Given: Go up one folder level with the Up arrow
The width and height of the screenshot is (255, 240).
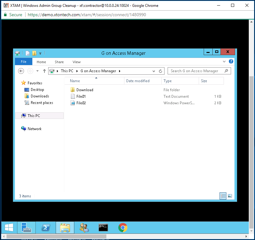Looking at the screenshot, I should pyautogui.click(x=44, y=71).
